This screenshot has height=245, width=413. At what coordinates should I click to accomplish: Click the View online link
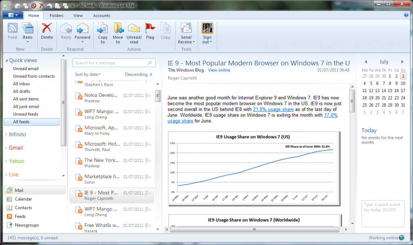219,70
